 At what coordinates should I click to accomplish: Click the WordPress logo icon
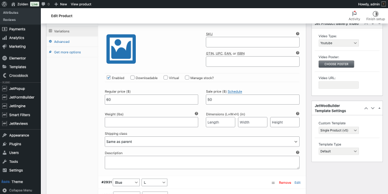pyautogui.click(x=4, y=4)
